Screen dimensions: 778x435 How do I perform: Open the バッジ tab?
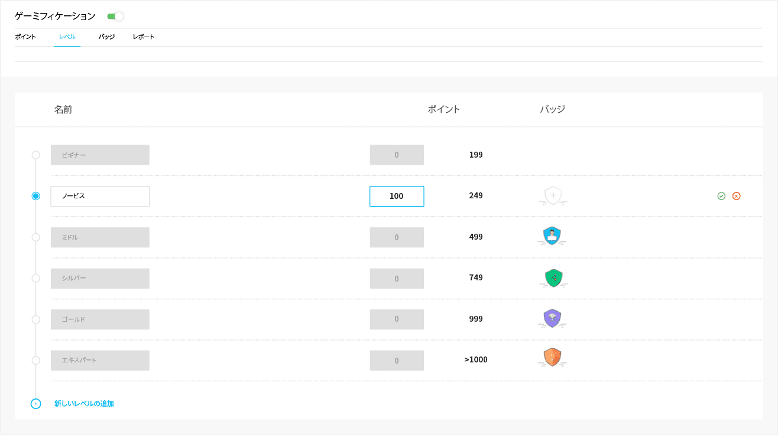tap(106, 37)
